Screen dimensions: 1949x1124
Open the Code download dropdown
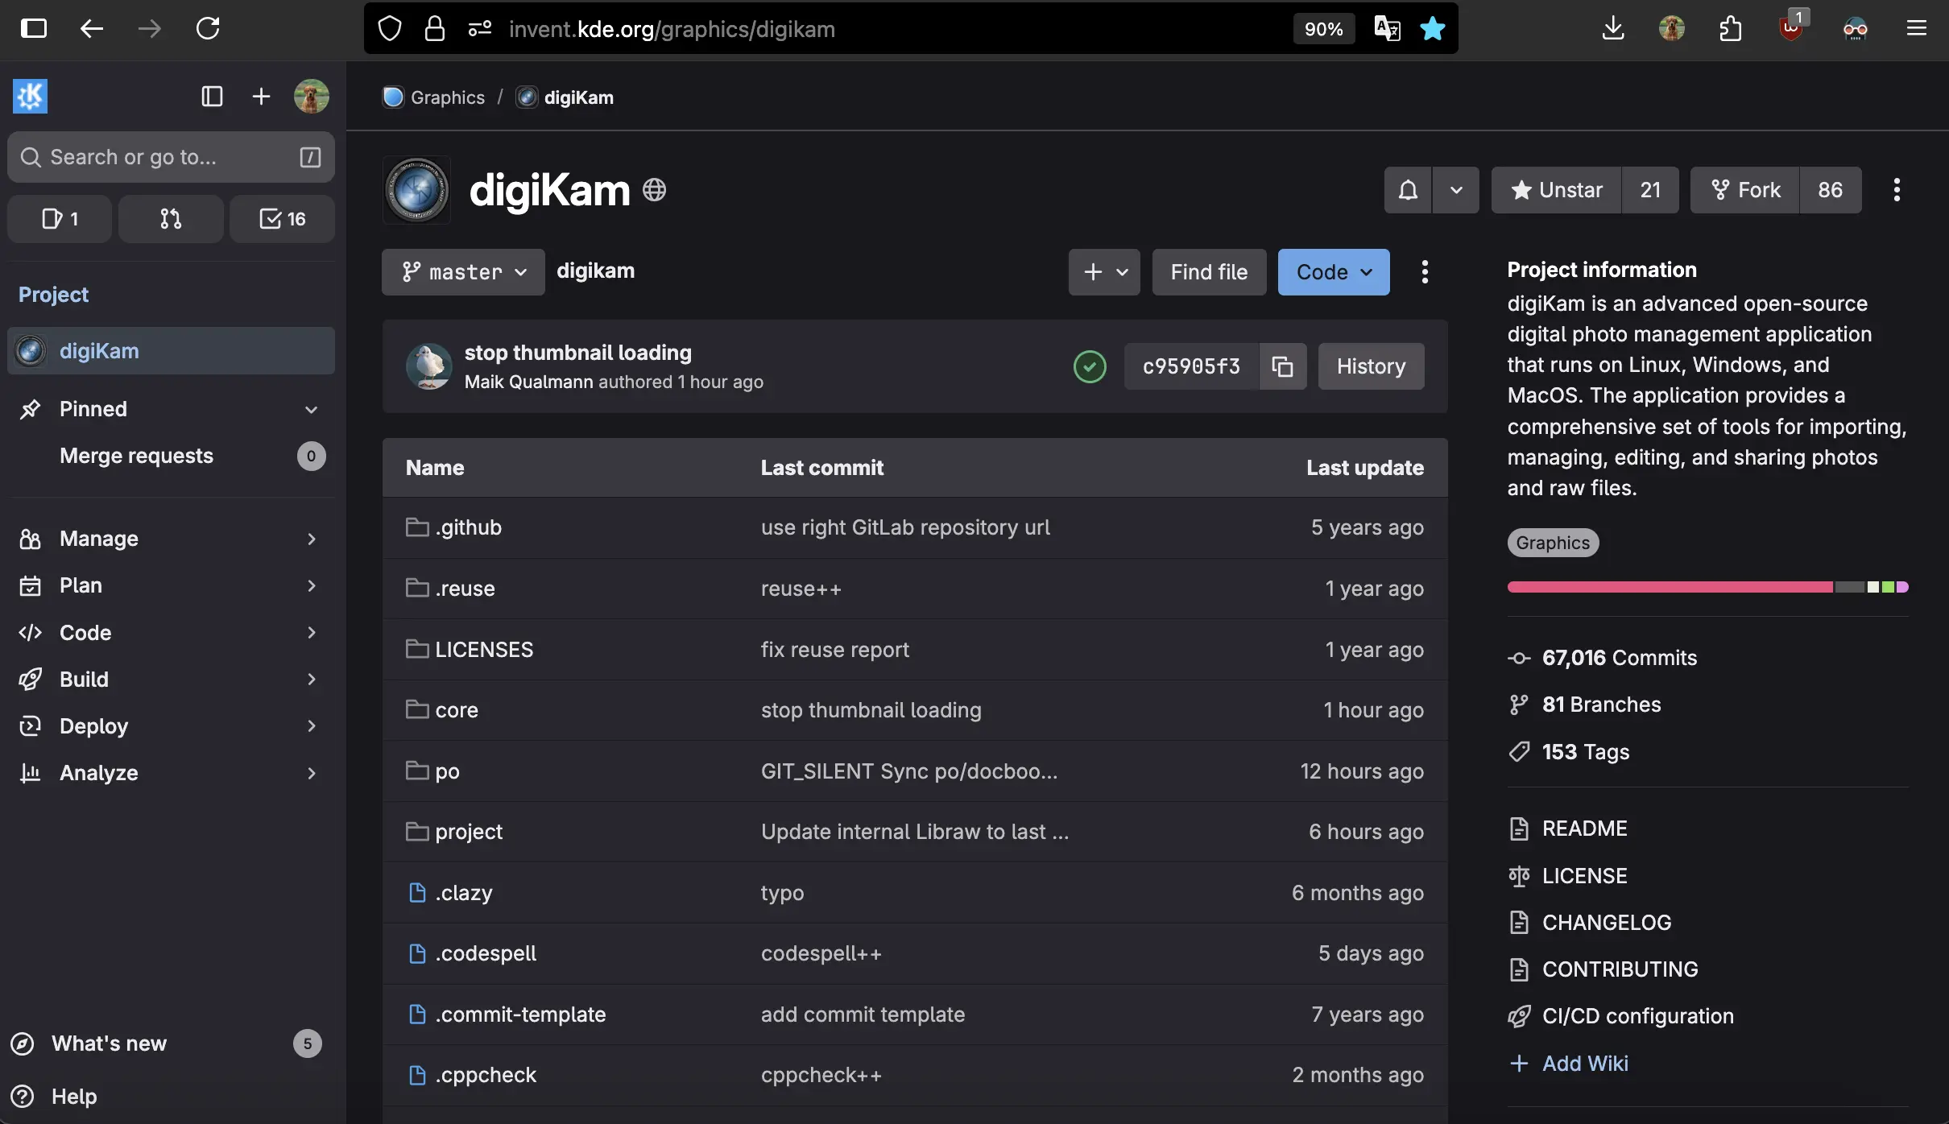tap(1332, 272)
